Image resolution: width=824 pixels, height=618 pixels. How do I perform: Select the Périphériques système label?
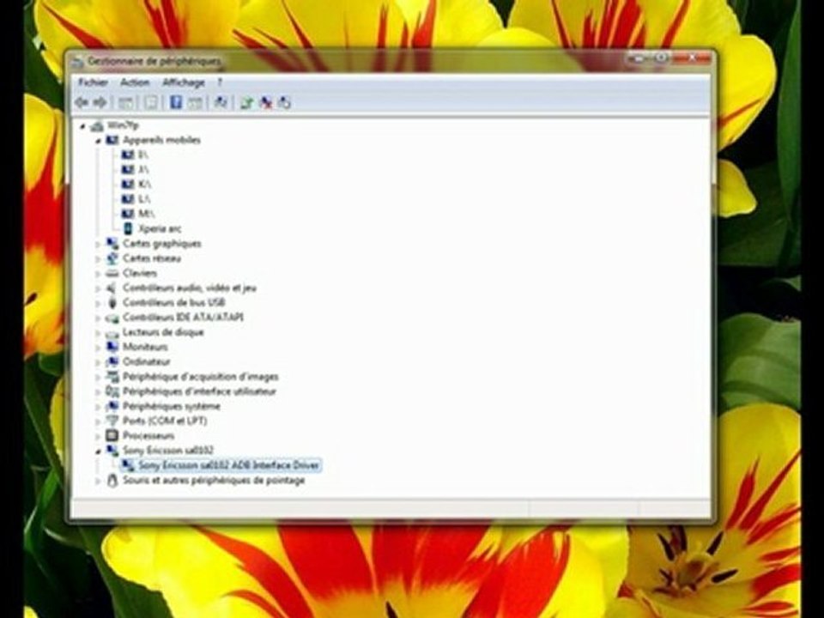[172, 406]
